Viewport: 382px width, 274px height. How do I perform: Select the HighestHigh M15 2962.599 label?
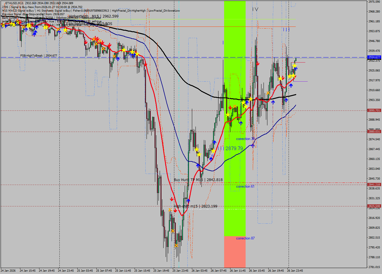pos(93,16)
